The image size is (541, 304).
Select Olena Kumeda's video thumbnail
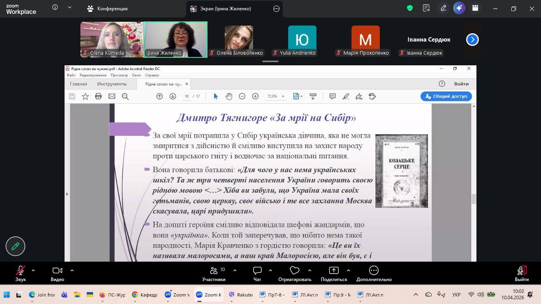pyautogui.click(x=112, y=39)
